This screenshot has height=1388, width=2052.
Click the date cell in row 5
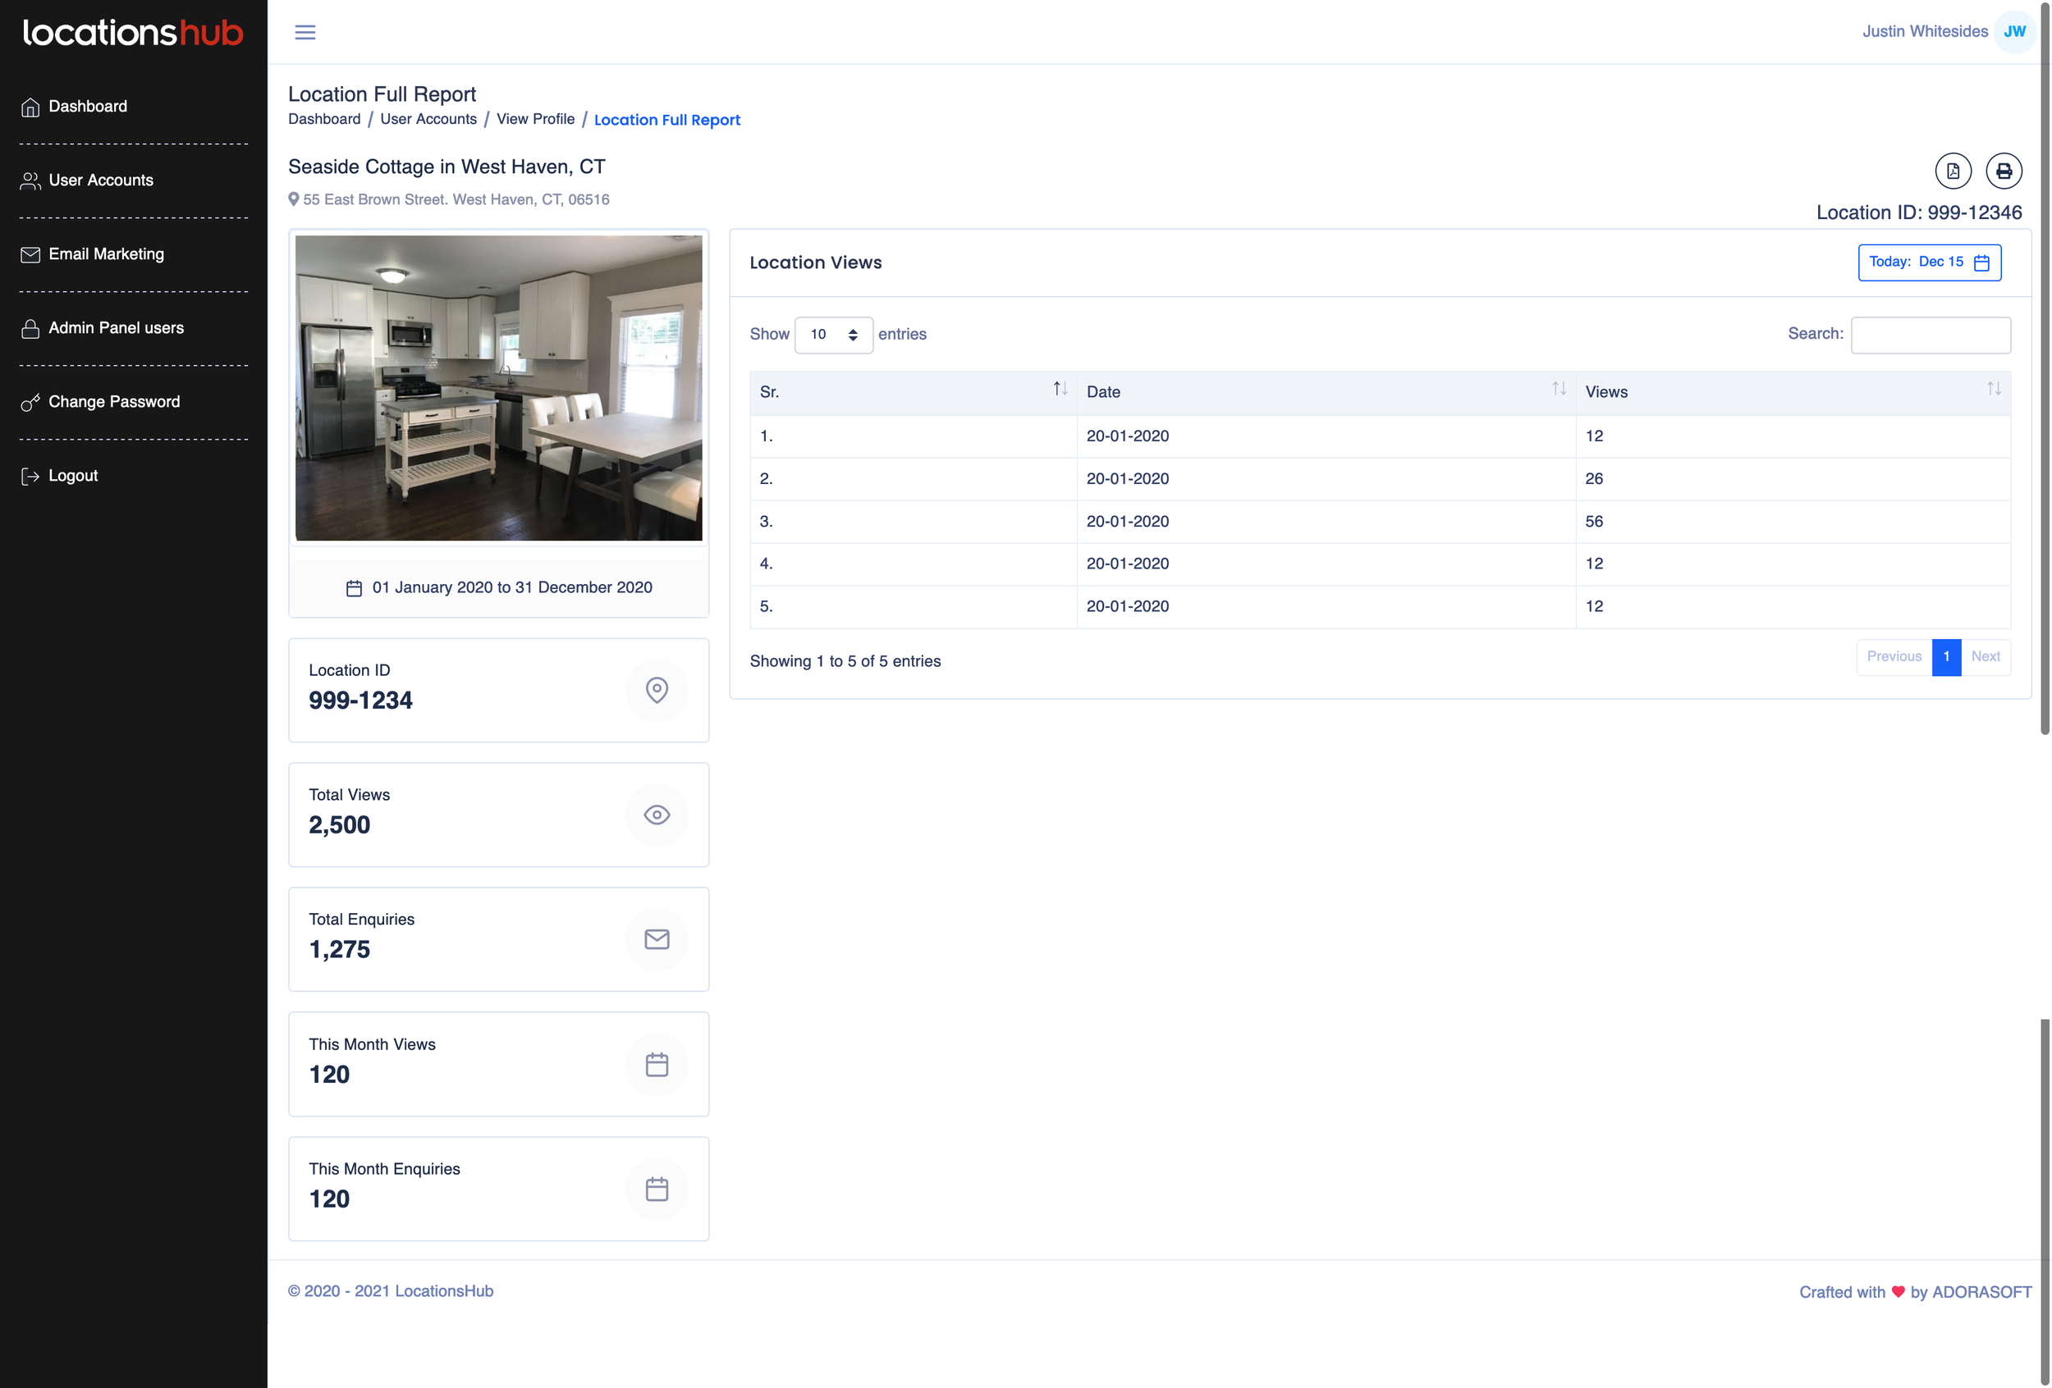coord(1326,607)
